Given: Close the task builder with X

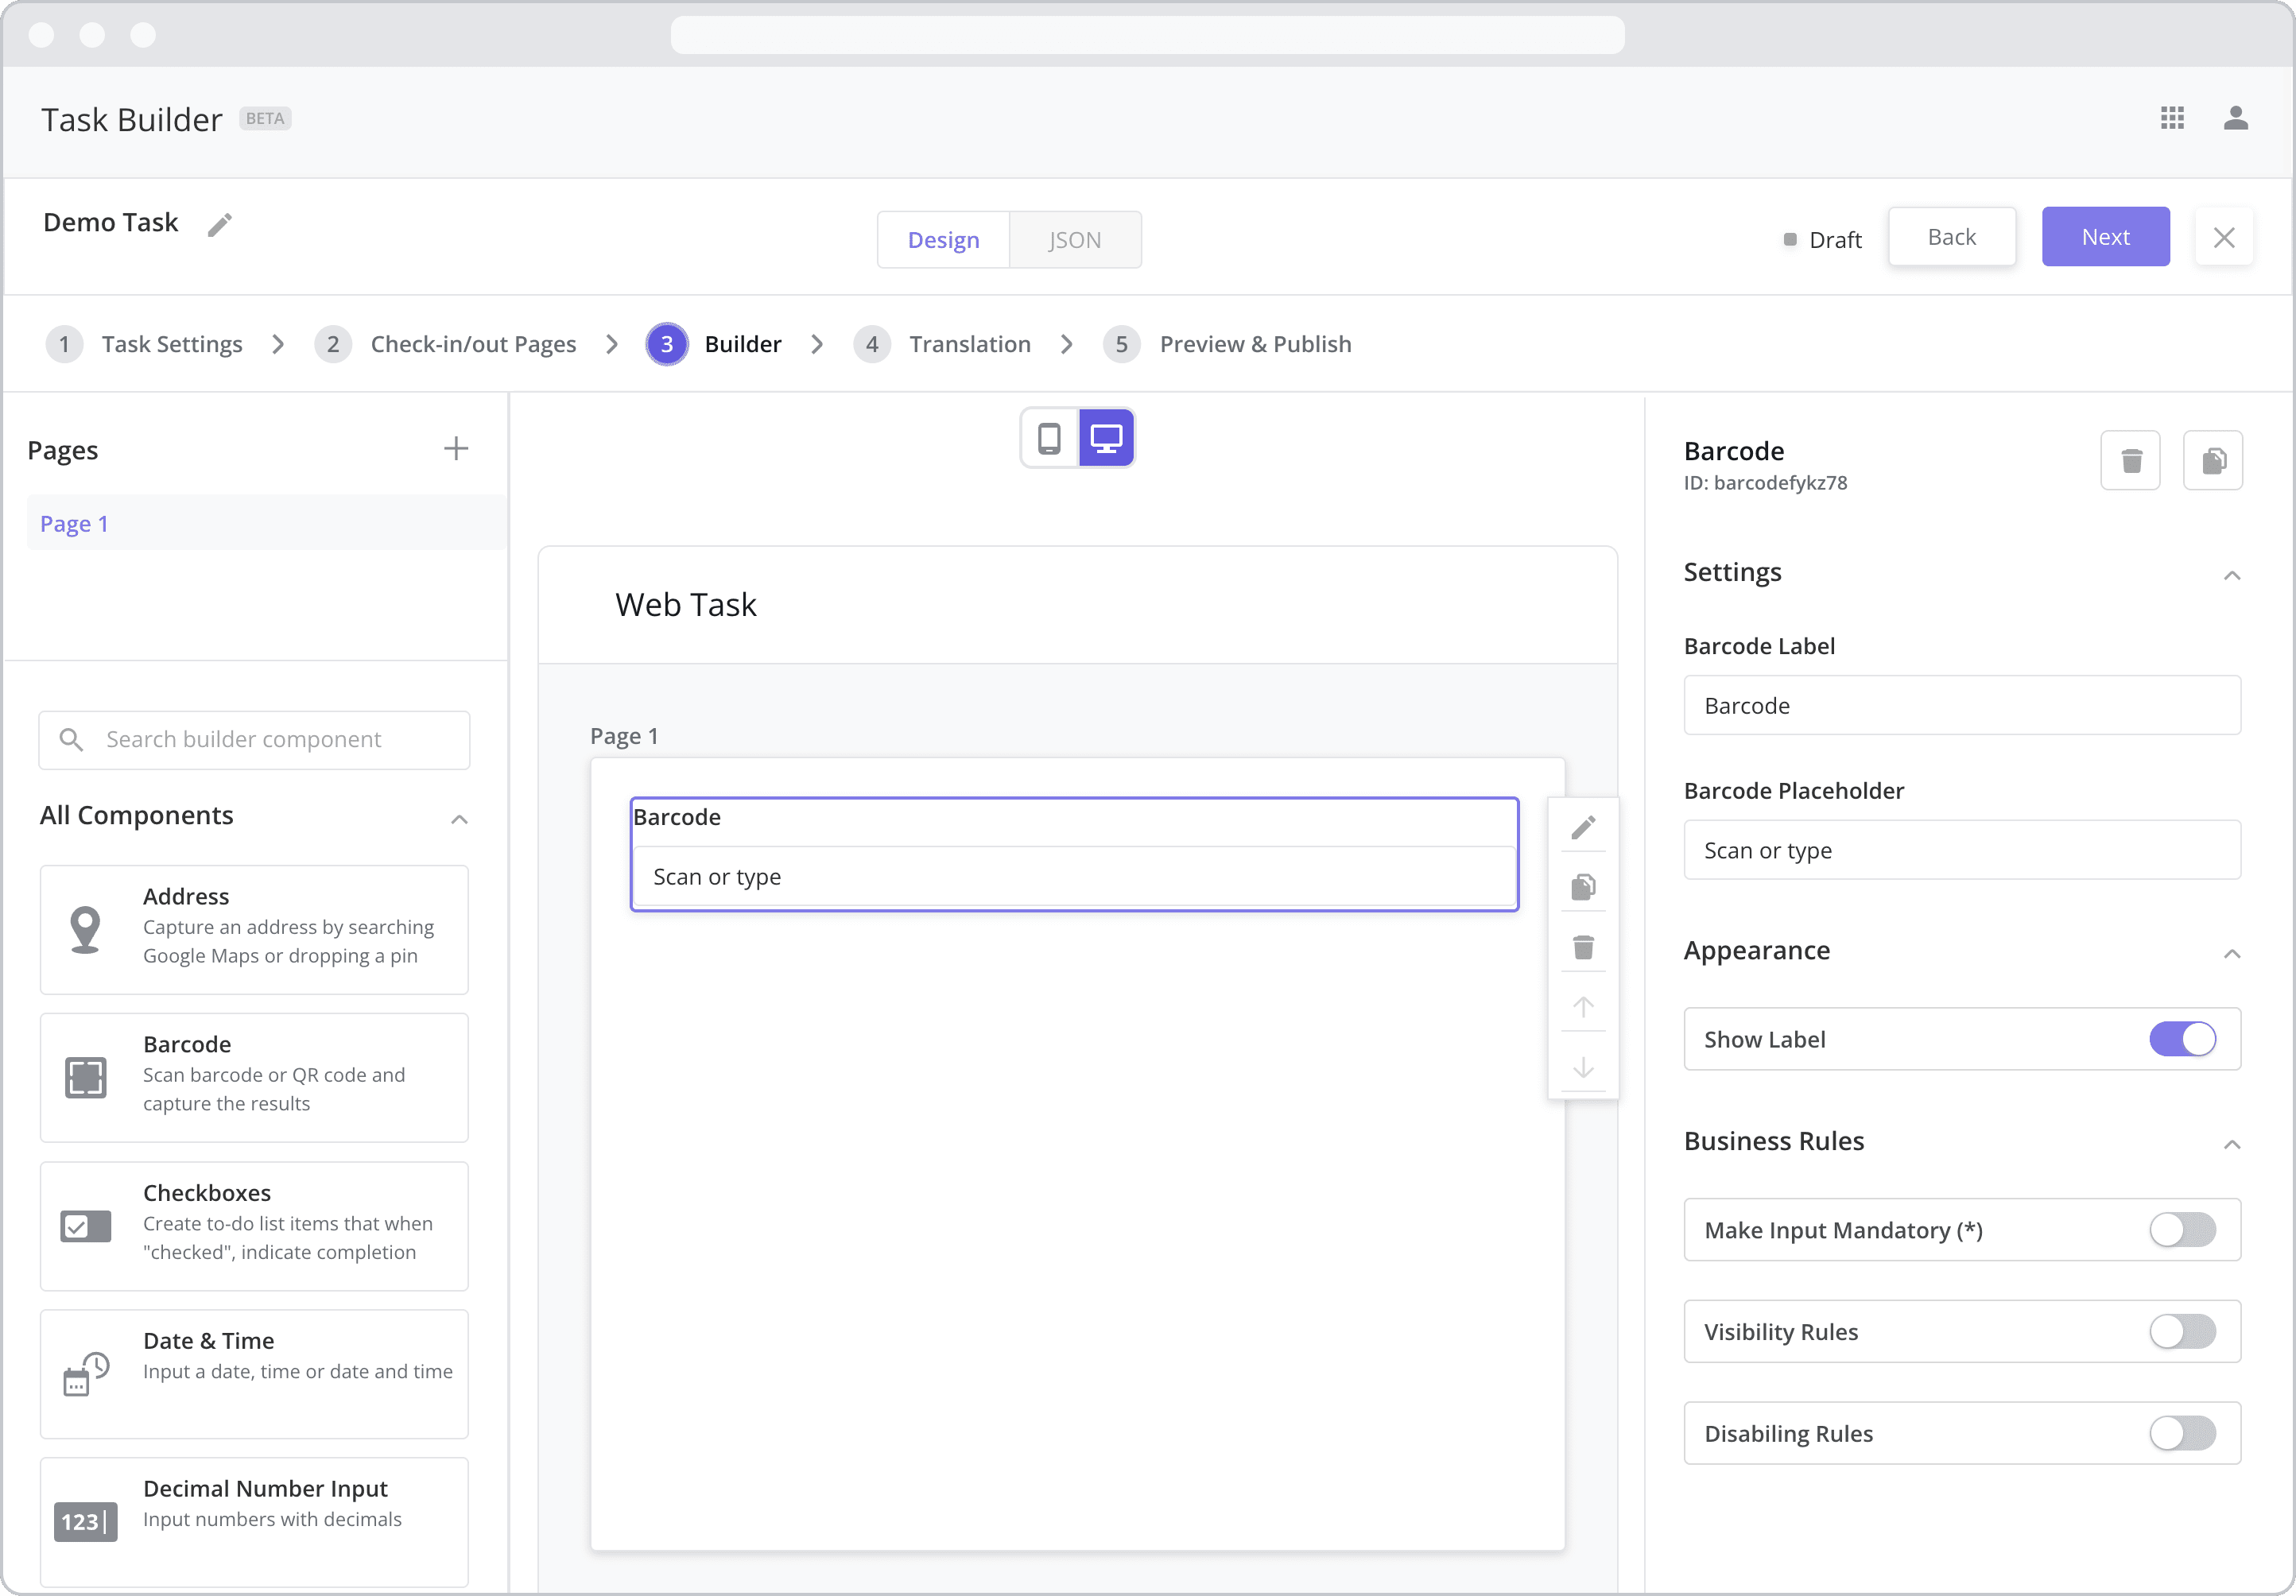Looking at the screenshot, I should (x=2224, y=237).
